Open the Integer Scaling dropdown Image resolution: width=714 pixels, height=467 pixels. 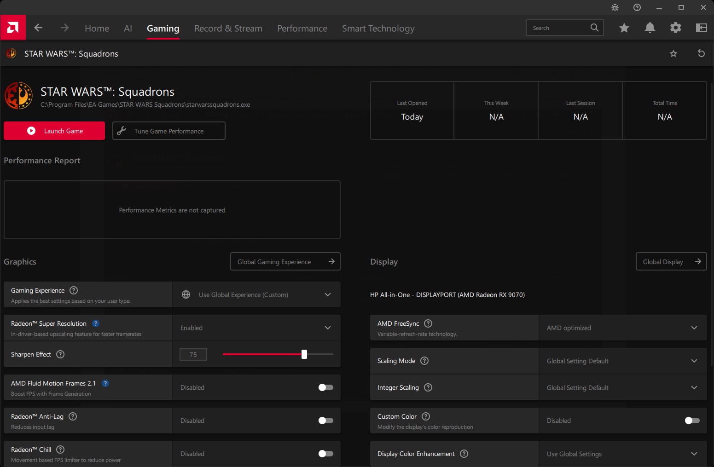click(x=623, y=387)
